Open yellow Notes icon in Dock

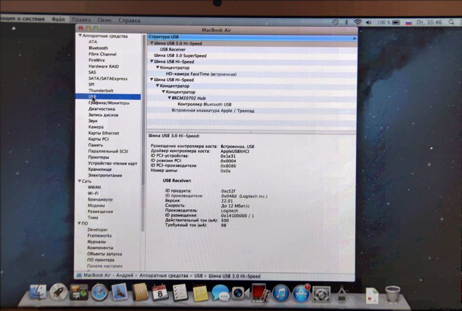[201, 293]
